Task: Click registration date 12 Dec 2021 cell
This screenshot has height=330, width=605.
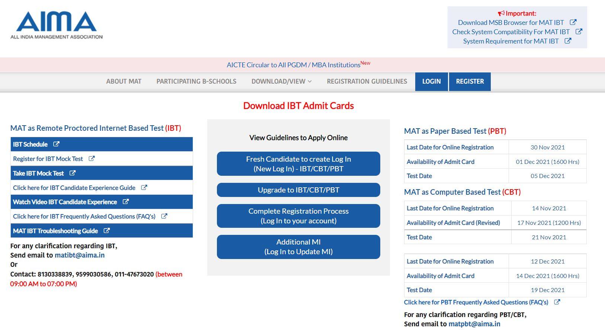Action: (547, 261)
